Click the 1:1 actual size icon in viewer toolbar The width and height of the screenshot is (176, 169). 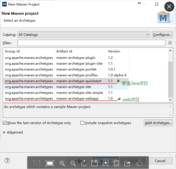36,163
